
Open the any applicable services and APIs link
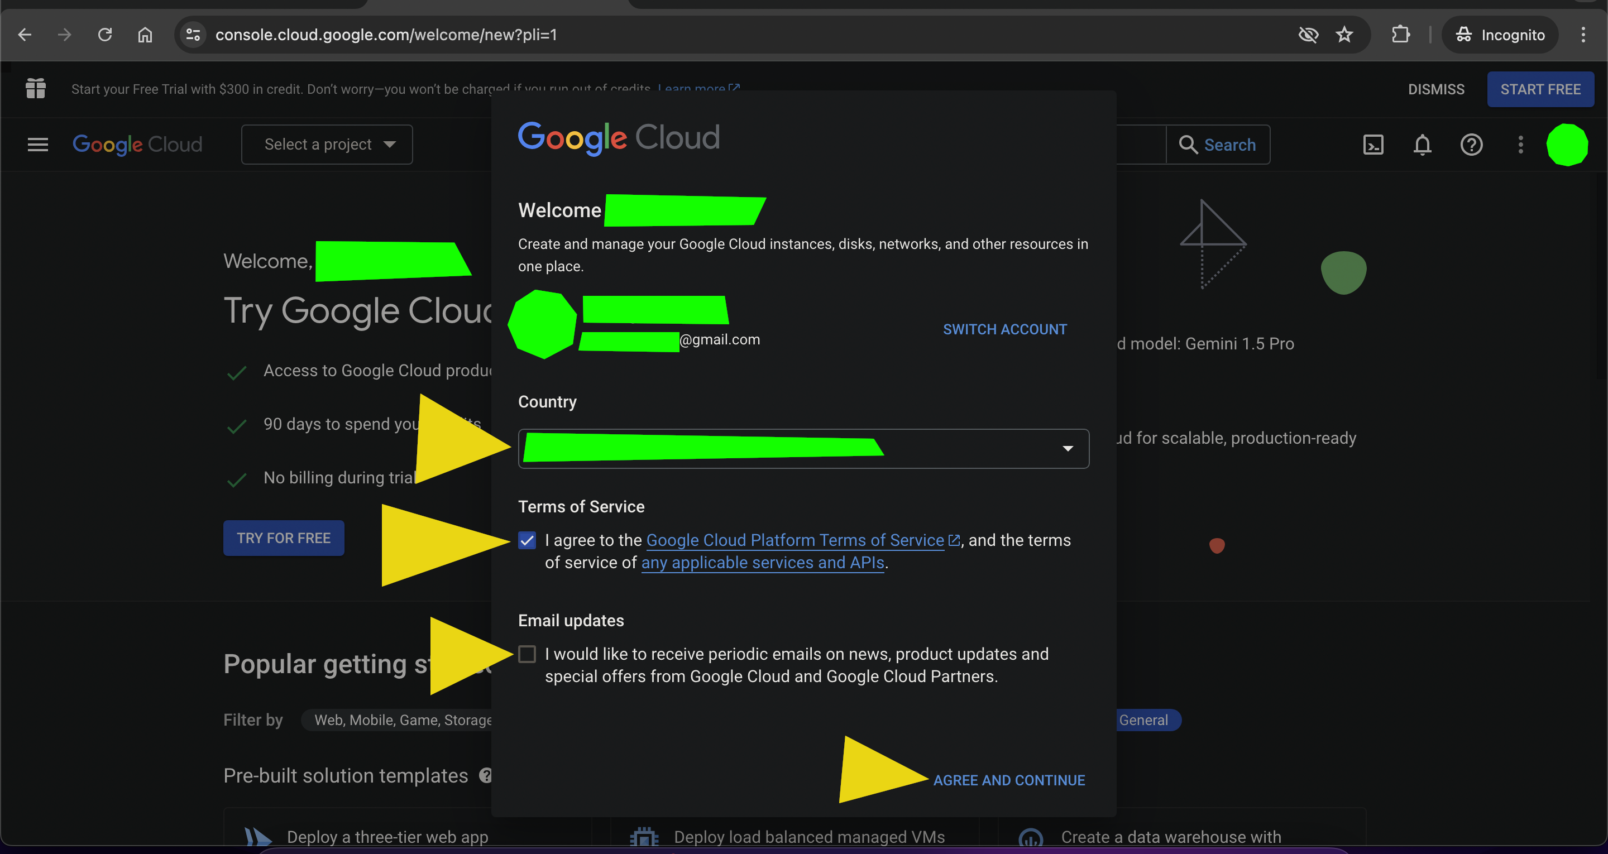(x=763, y=563)
